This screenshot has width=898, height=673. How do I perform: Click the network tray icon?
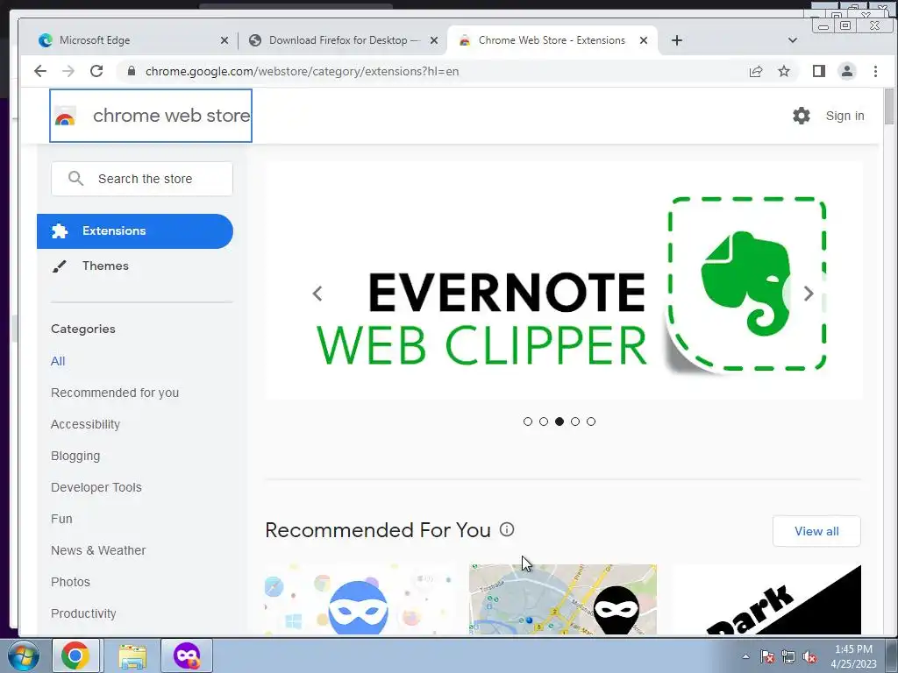click(x=788, y=656)
